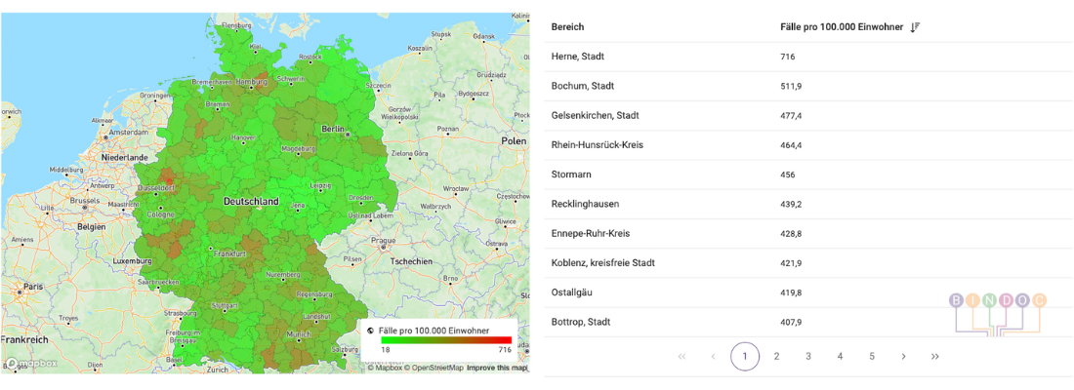Navigate to page 4 of the table
Screen dimensions: 1074x390
click(x=840, y=357)
